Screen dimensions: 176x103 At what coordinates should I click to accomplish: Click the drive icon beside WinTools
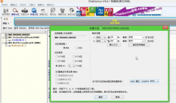tap(9, 46)
